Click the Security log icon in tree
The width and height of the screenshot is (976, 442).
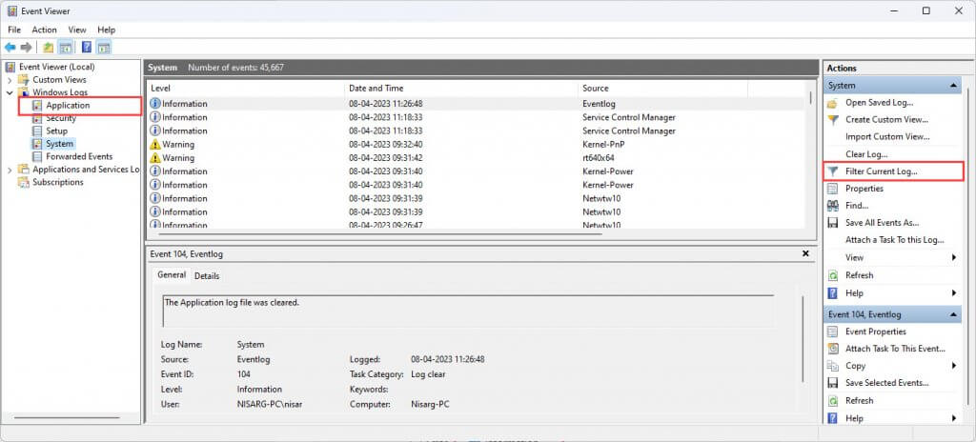tap(37, 118)
